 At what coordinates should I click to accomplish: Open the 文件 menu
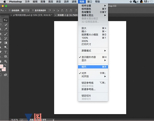click(27, 1)
